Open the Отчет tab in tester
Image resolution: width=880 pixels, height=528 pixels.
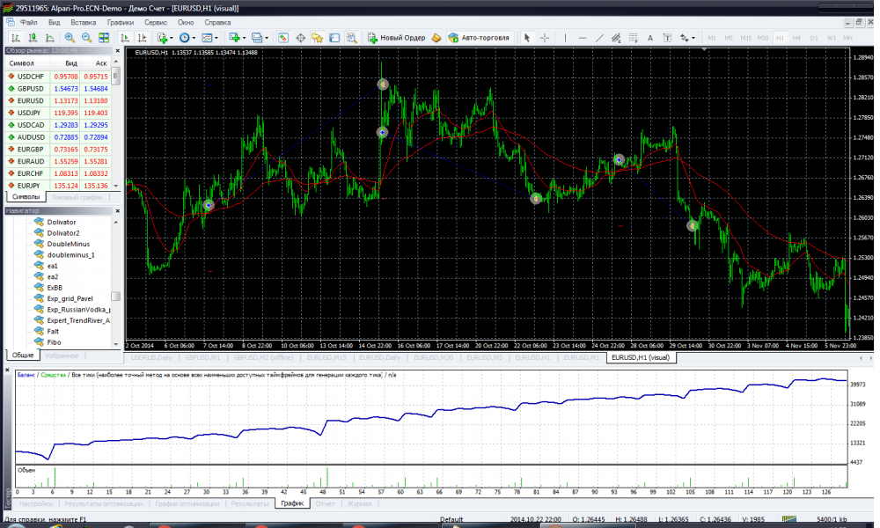tap(325, 503)
